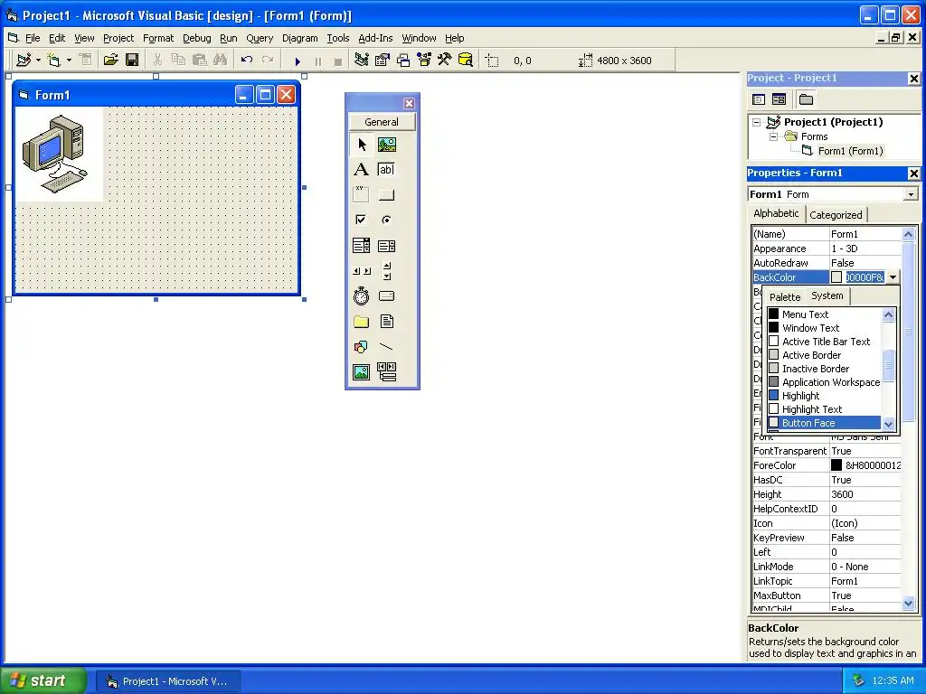
Task: Choose the Menu Text color entry
Action: 825,314
